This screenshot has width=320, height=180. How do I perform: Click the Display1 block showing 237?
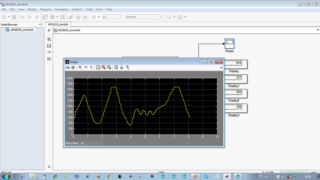pyautogui.click(x=236, y=79)
